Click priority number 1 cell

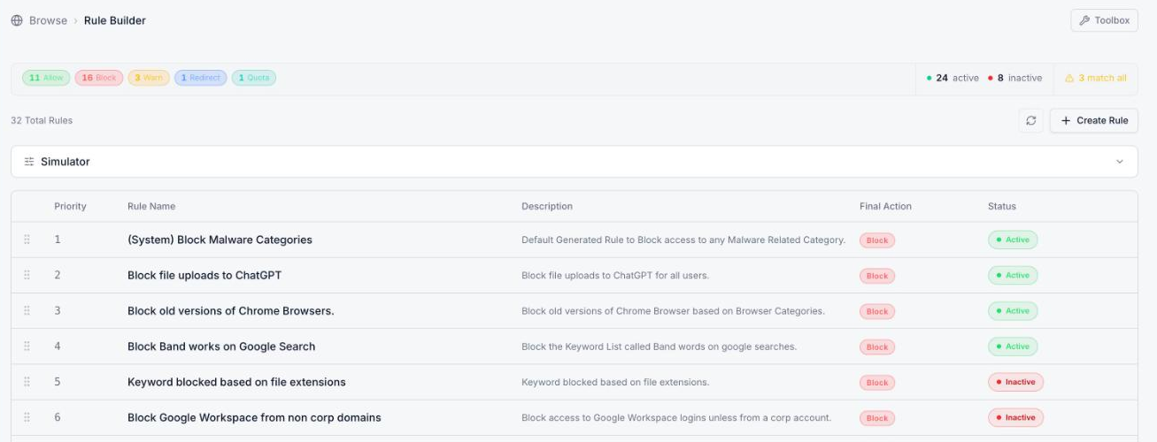[58, 240]
